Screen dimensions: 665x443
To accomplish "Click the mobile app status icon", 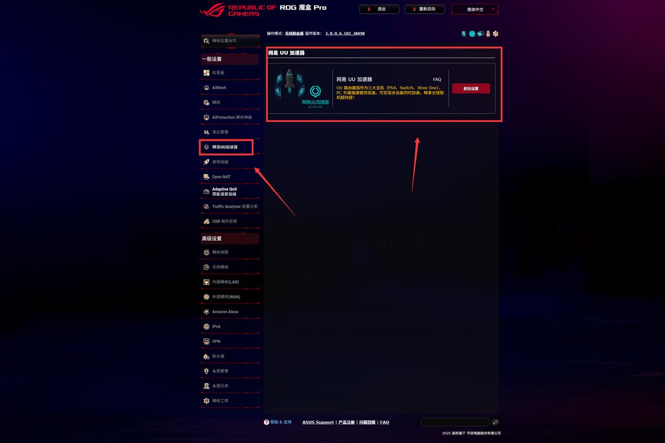I will 464,34.
